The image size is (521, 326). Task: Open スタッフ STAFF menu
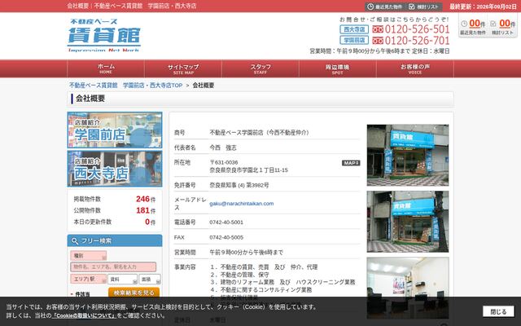[260, 68]
